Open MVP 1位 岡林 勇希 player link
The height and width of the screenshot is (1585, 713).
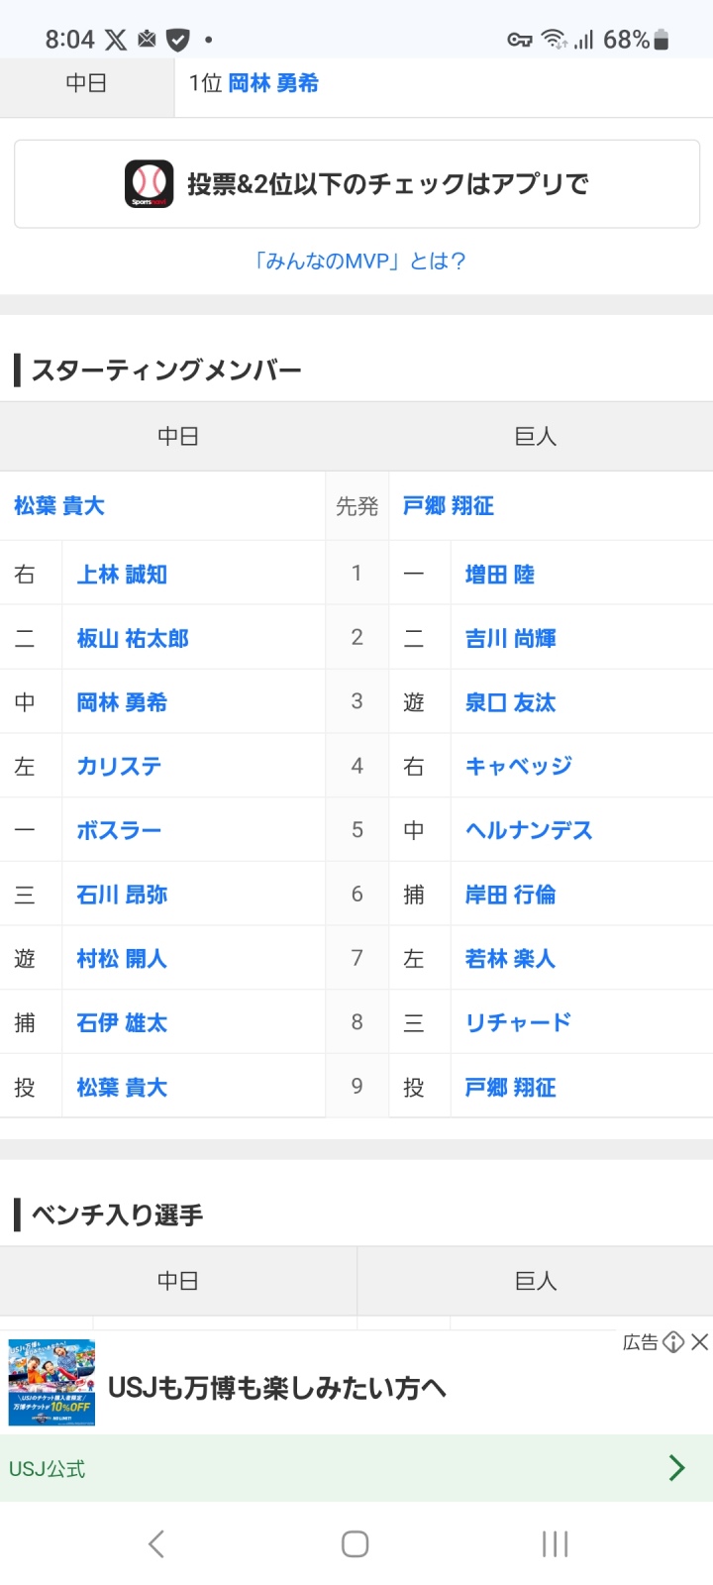coord(273,83)
